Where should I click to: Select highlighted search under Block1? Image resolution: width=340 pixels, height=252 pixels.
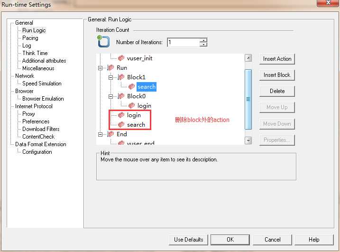[147, 87]
